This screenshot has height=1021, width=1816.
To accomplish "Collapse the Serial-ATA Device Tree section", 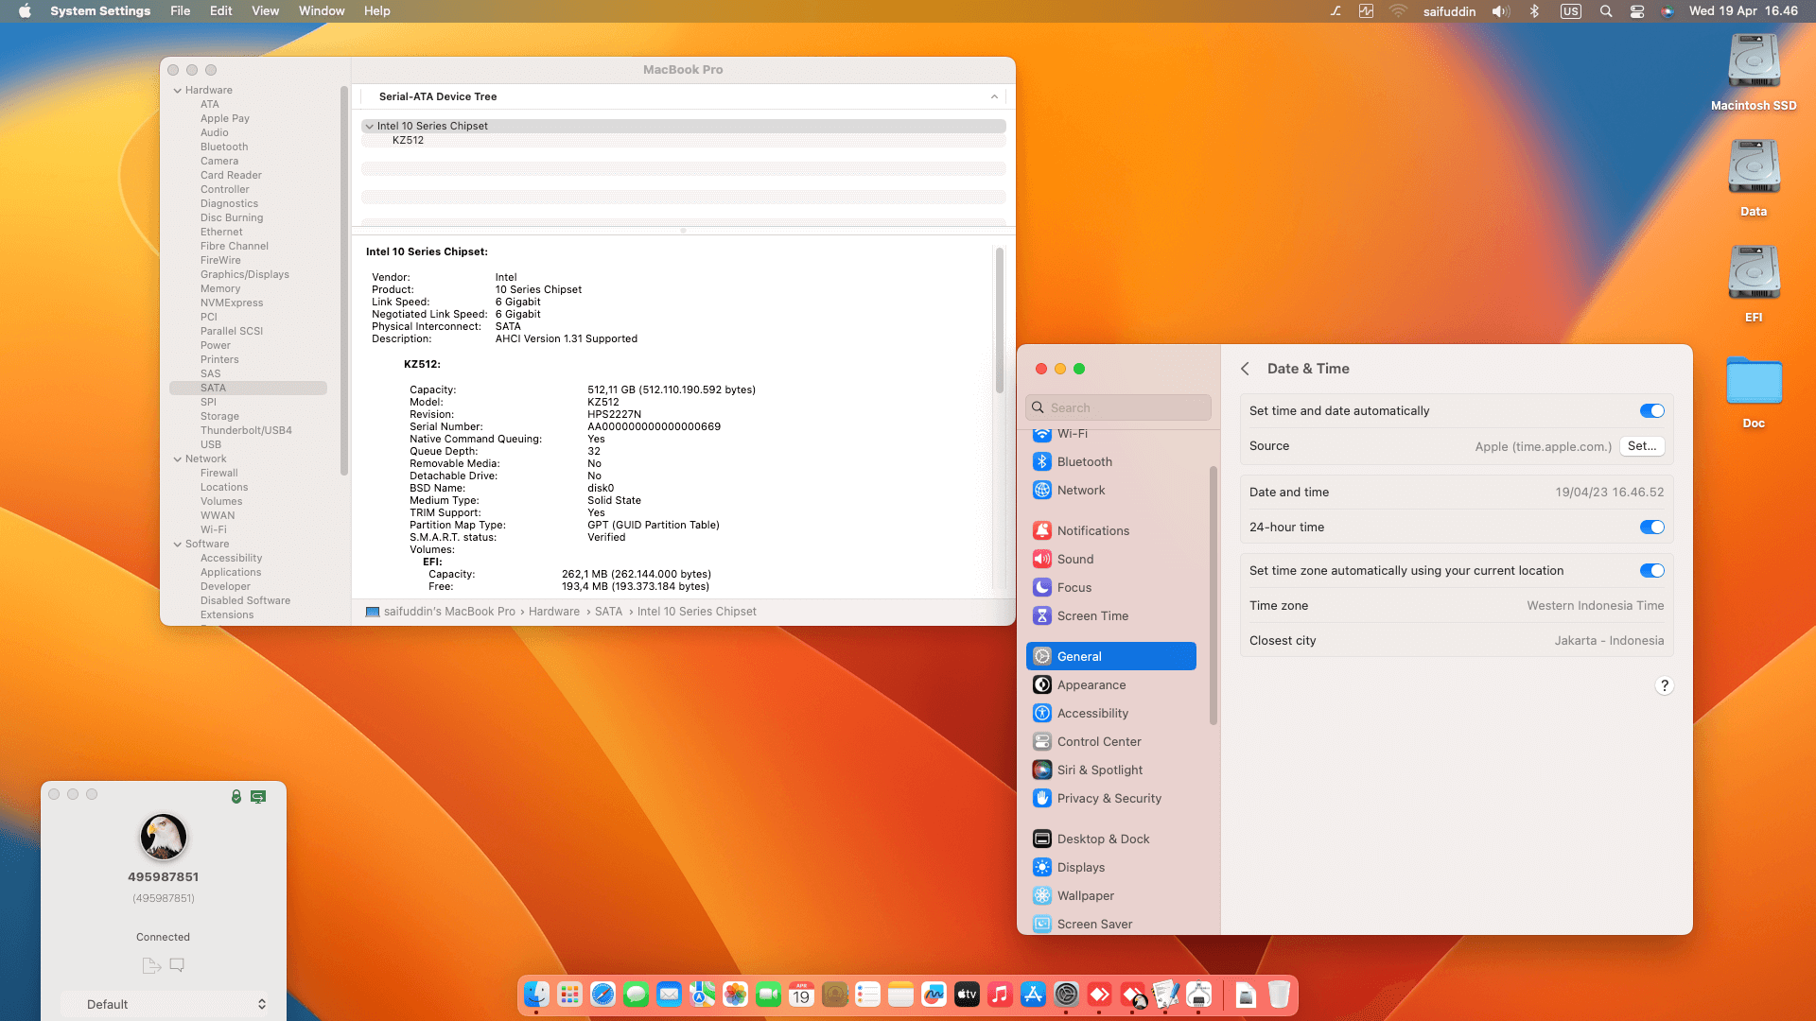I will click(x=993, y=95).
